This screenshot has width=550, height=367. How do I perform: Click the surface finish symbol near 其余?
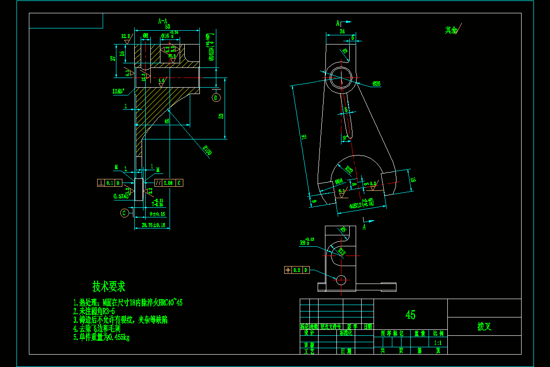(x=458, y=29)
